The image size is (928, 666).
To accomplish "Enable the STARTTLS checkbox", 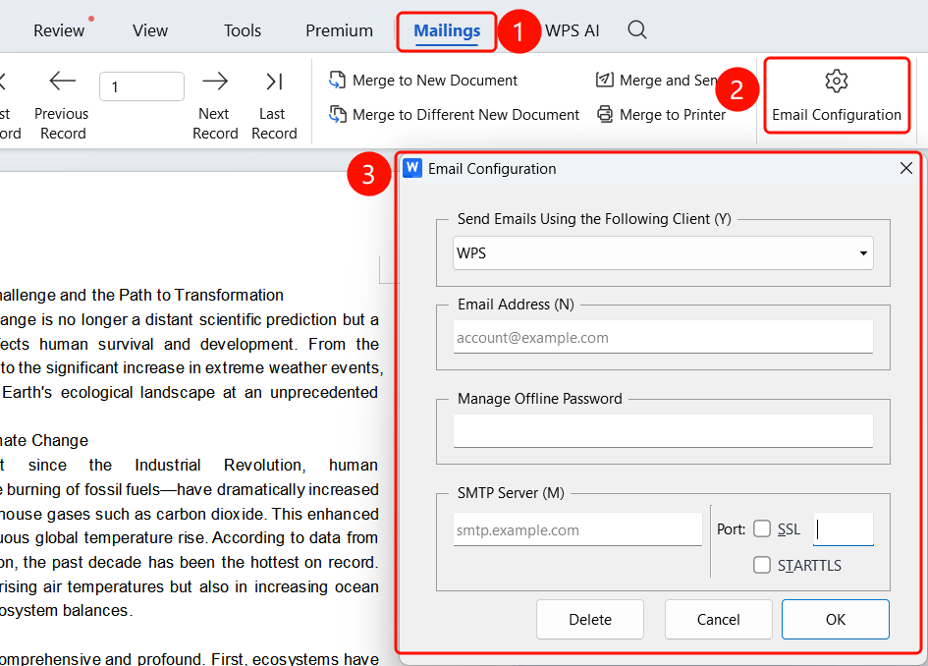I will (x=762, y=565).
